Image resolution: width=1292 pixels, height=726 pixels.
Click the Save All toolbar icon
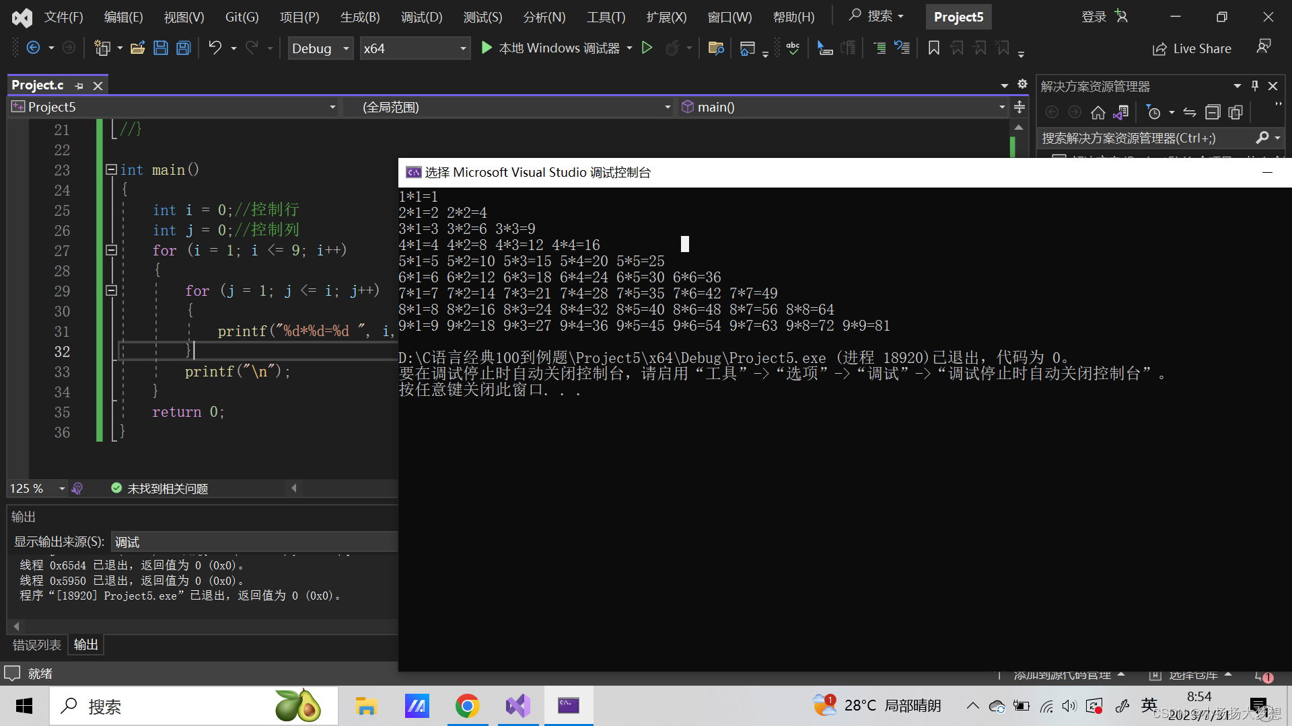click(x=184, y=48)
